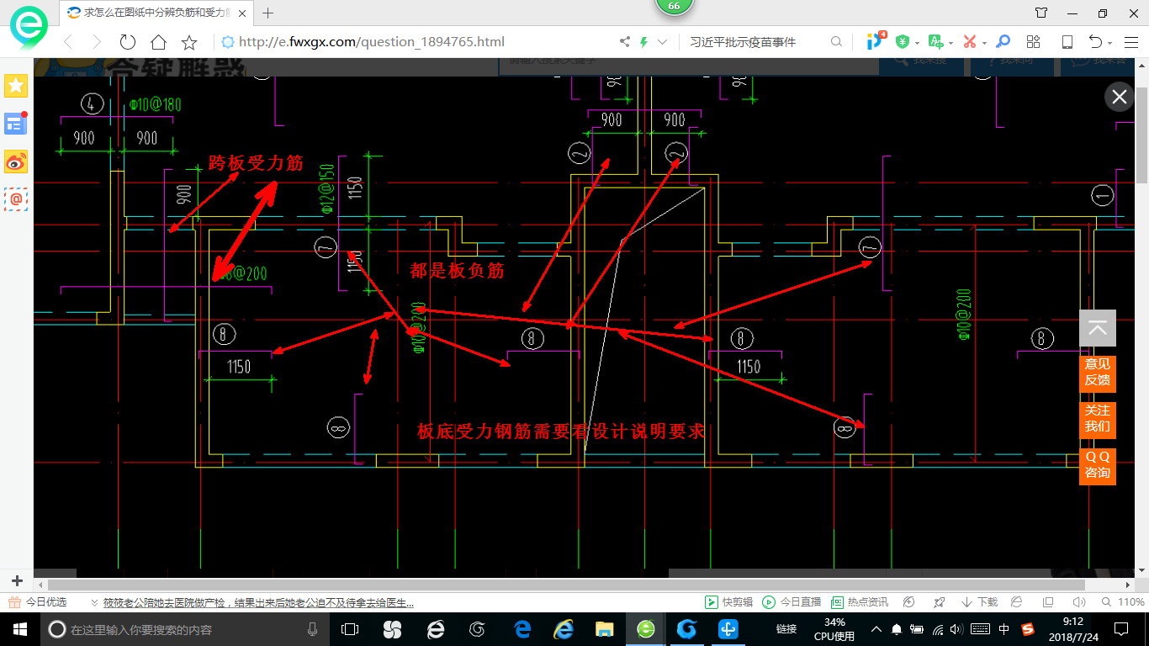Image resolution: width=1149 pixels, height=646 pixels.
Task: Open the browser hamburger menu
Action: point(1130,42)
